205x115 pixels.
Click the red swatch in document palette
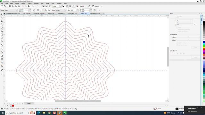13,106
